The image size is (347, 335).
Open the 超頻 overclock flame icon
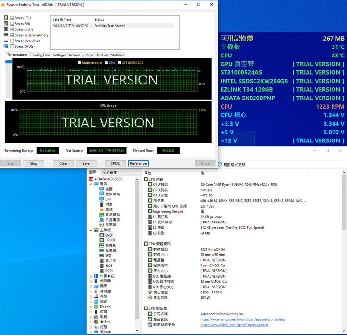click(x=101, y=209)
